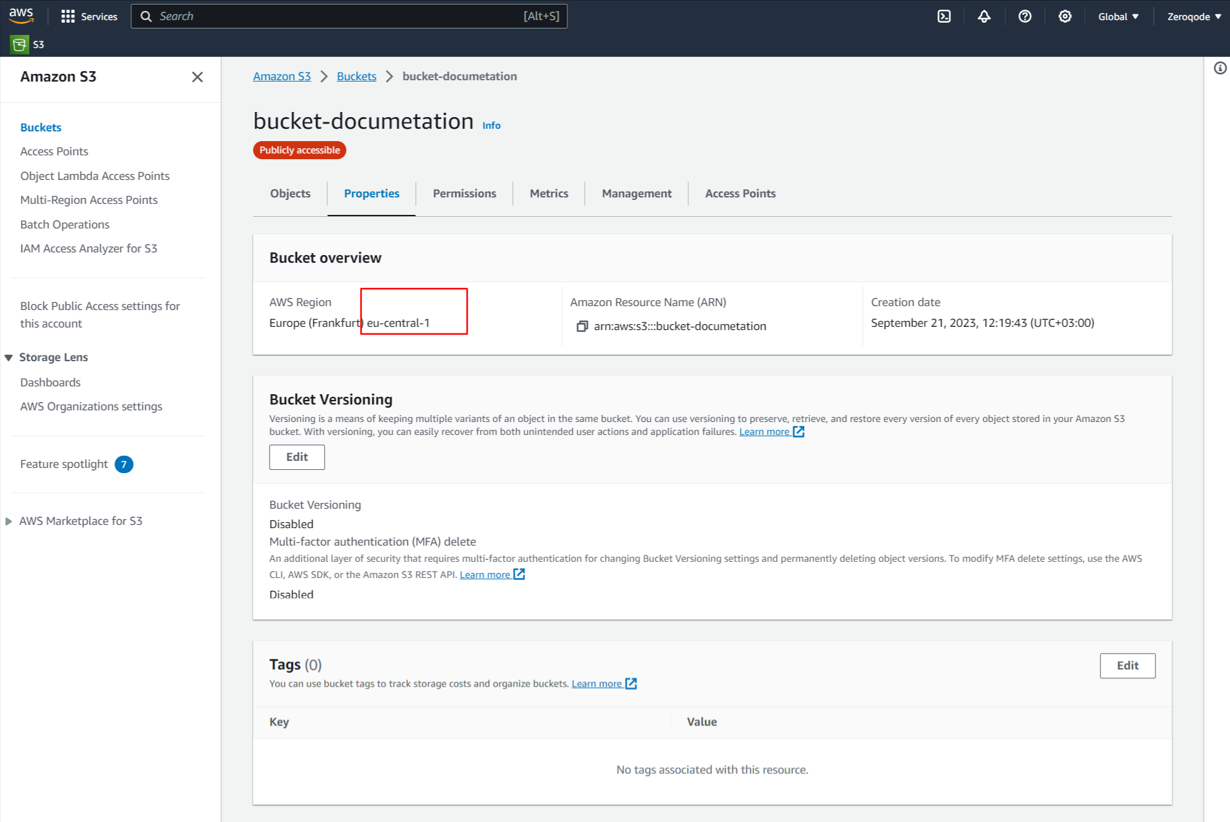
Task: Open the settings gear icon
Action: coord(1065,16)
